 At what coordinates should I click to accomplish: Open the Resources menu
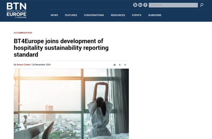pyautogui.click(x=118, y=15)
